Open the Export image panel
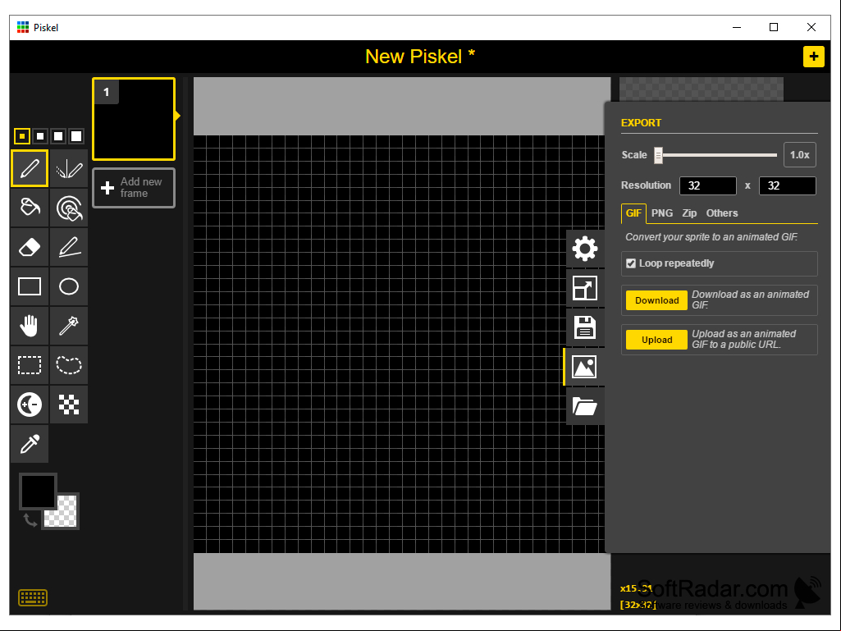The width and height of the screenshot is (841, 631). click(x=585, y=367)
